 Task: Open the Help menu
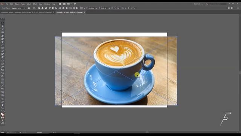pyautogui.click(x=53, y=4)
